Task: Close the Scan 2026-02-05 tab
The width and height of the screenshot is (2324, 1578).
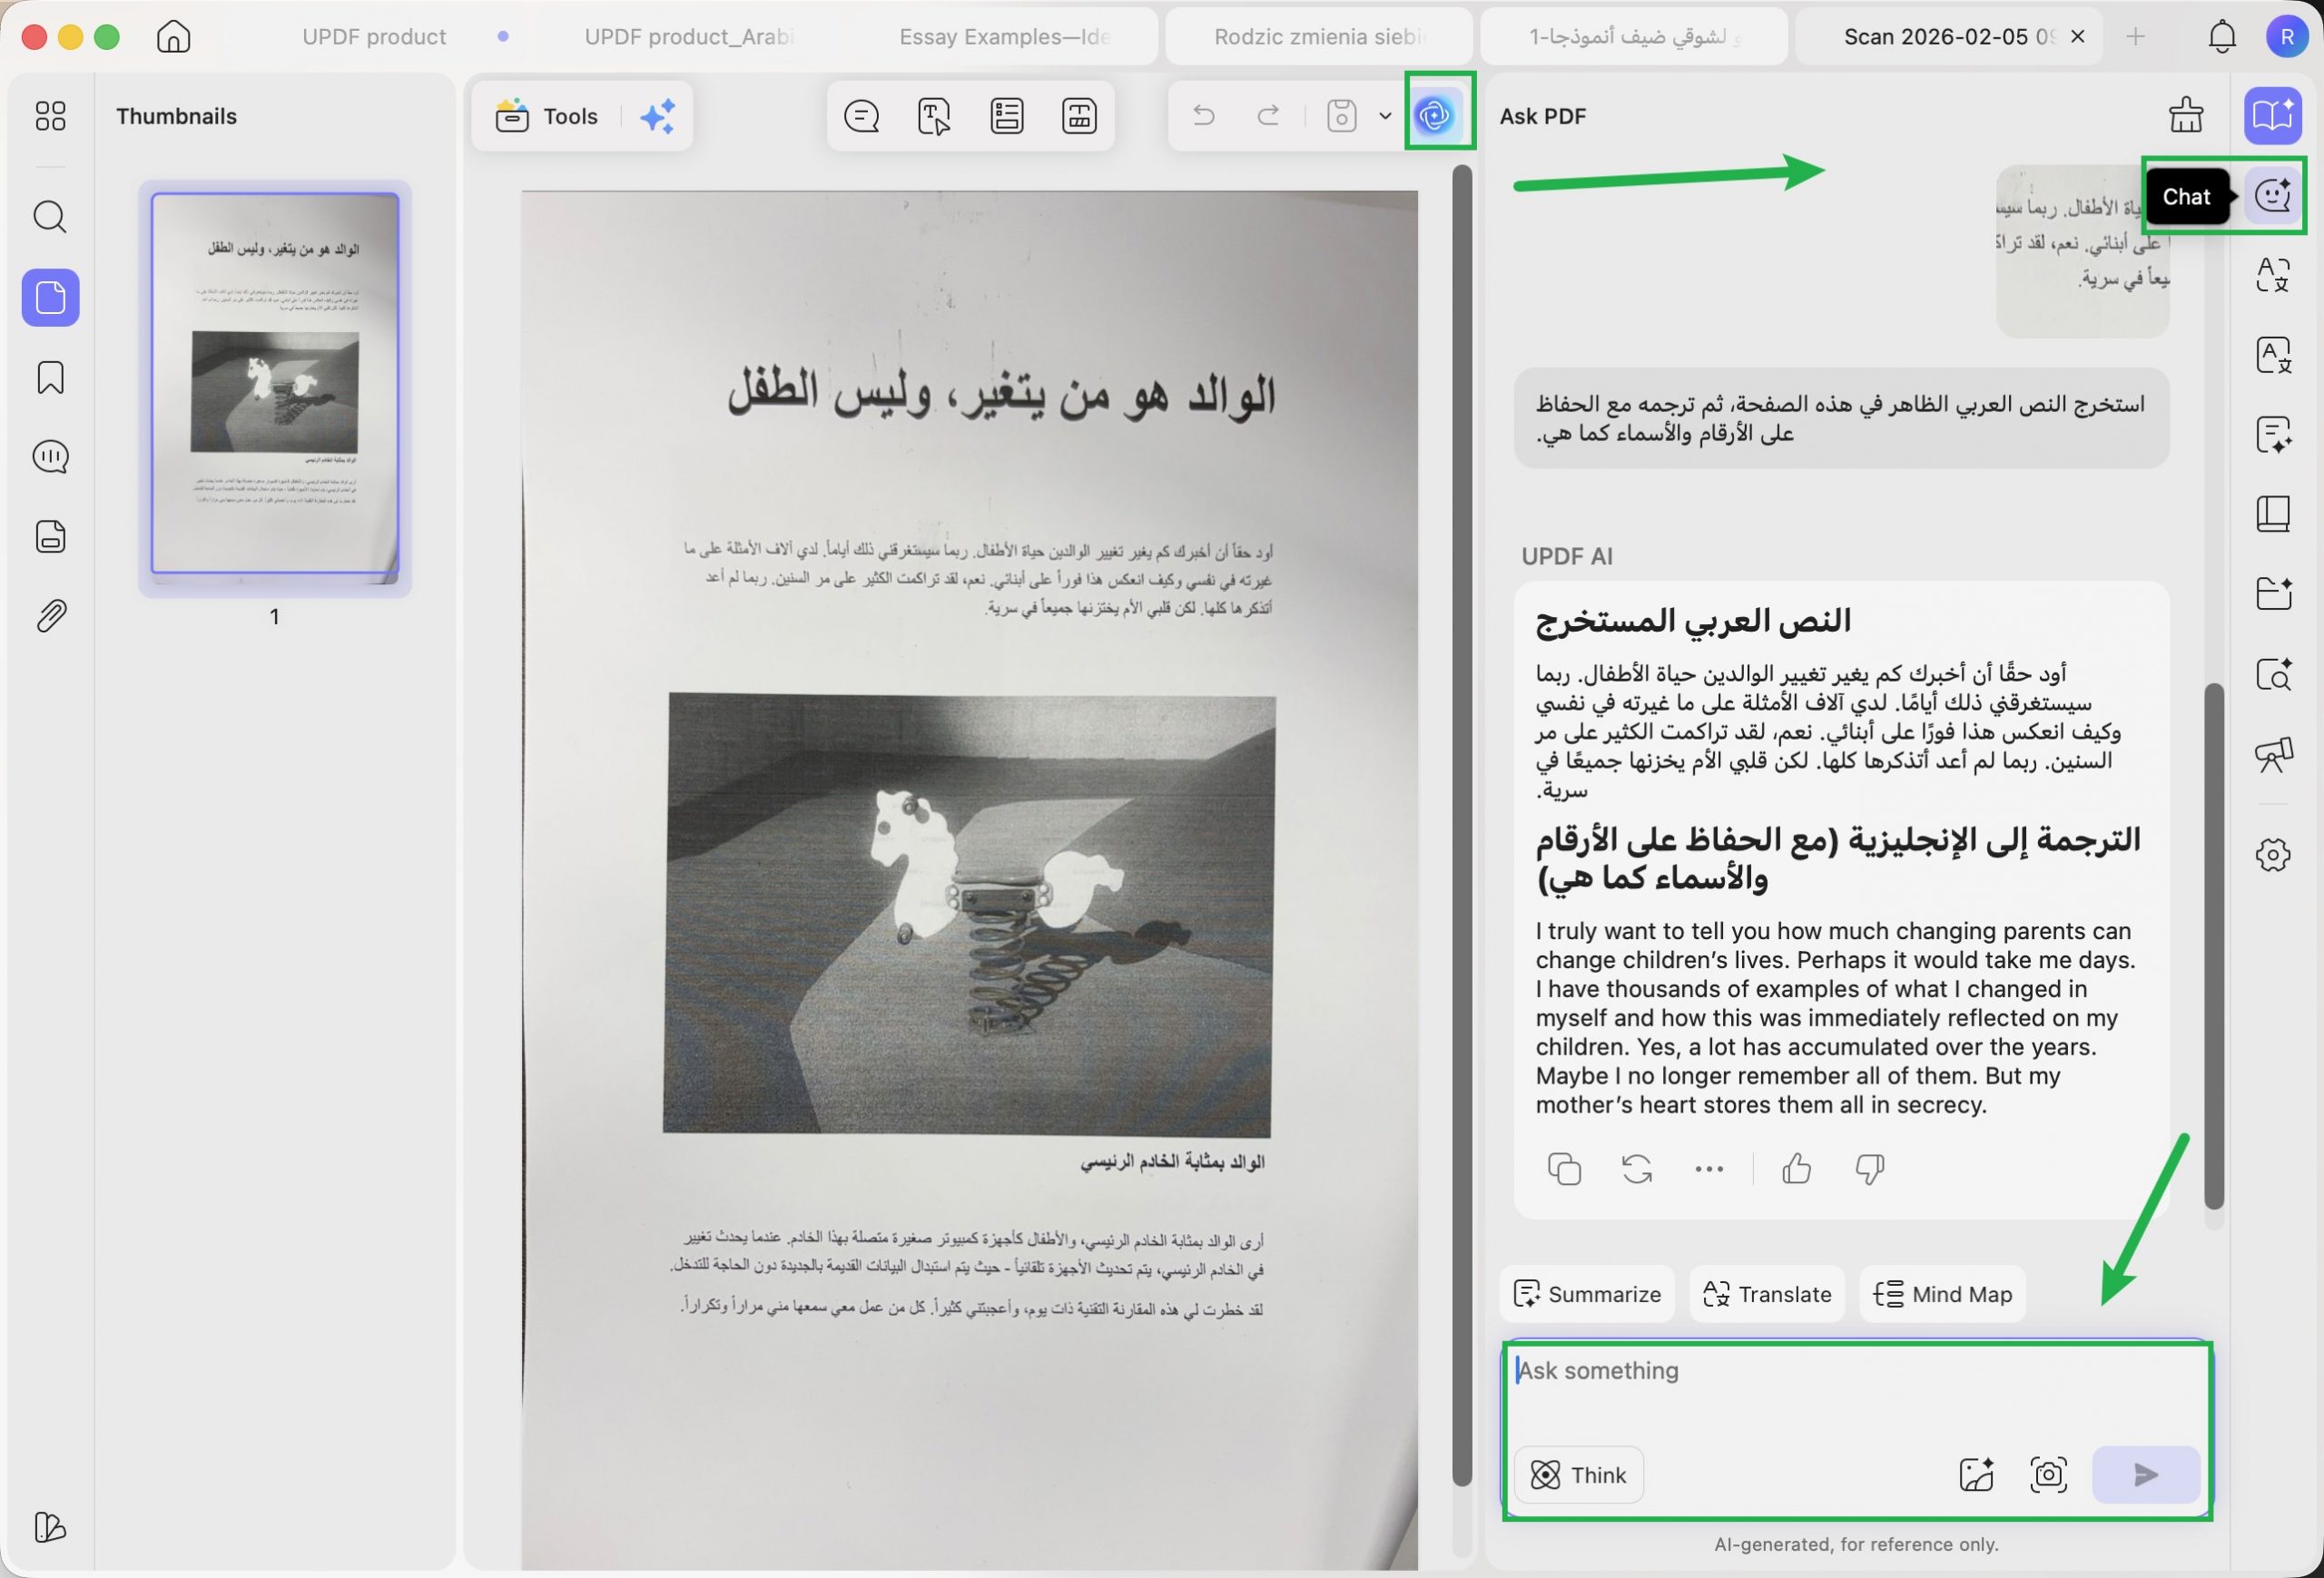Action: click(2077, 37)
